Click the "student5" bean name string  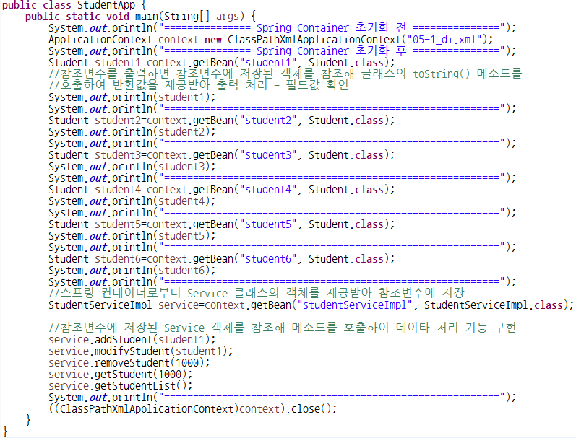click(268, 224)
